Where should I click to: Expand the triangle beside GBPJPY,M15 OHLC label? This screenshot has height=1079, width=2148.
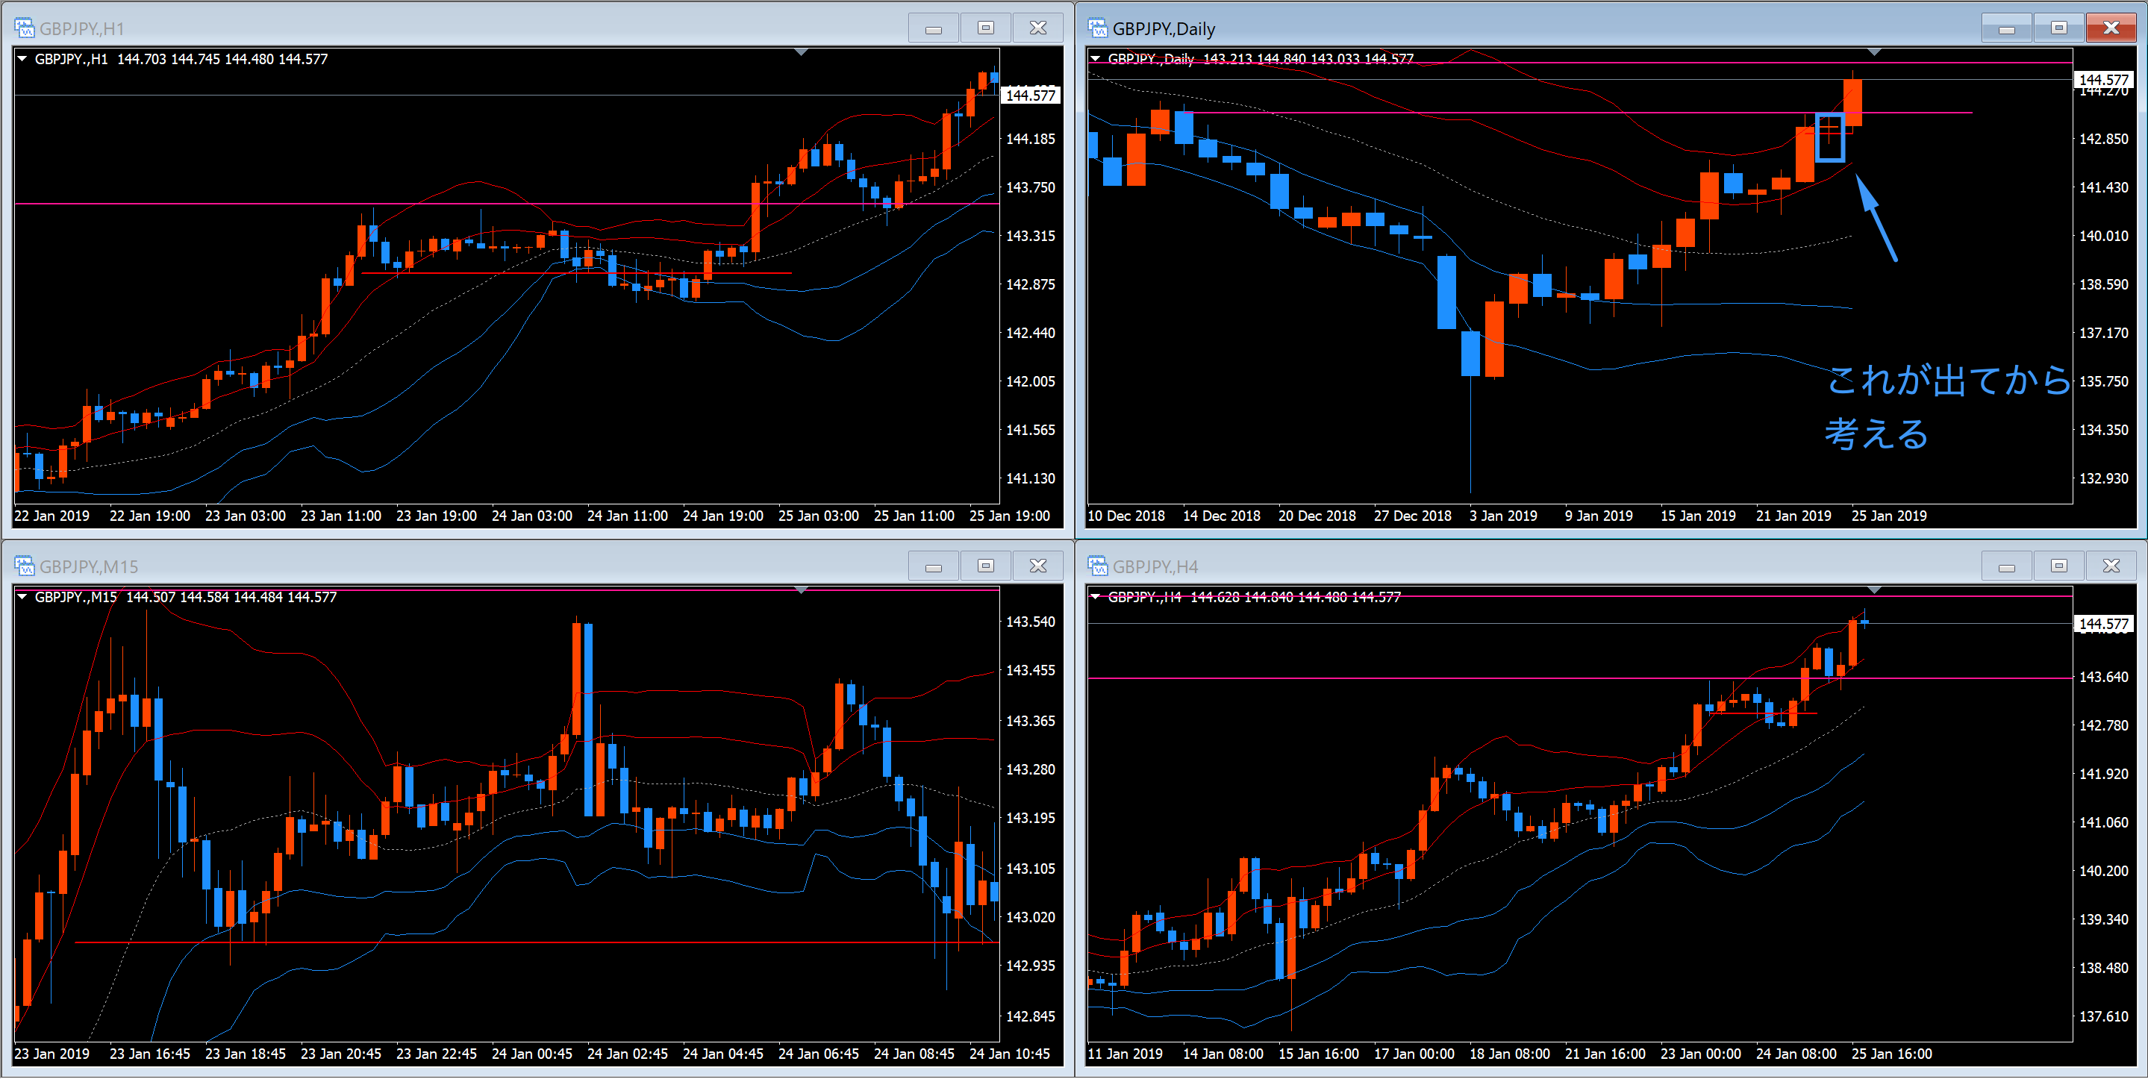coord(22,597)
